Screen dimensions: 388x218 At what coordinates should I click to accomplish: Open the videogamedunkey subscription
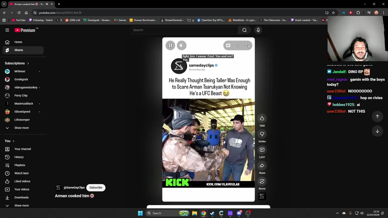click(23, 88)
